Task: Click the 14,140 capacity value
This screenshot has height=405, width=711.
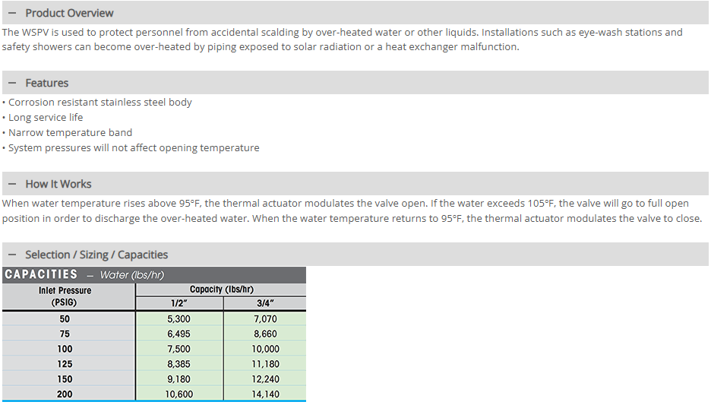Action: point(265,394)
